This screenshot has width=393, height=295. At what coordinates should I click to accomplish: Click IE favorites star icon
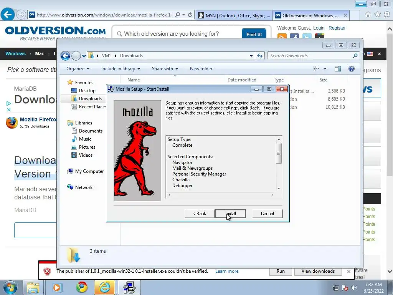click(x=377, y=15)
